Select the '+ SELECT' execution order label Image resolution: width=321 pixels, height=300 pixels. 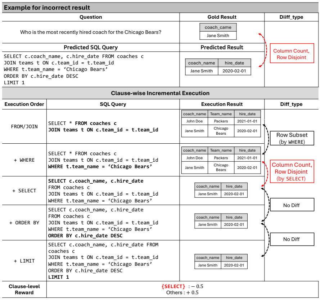click(x=24, y=191)
